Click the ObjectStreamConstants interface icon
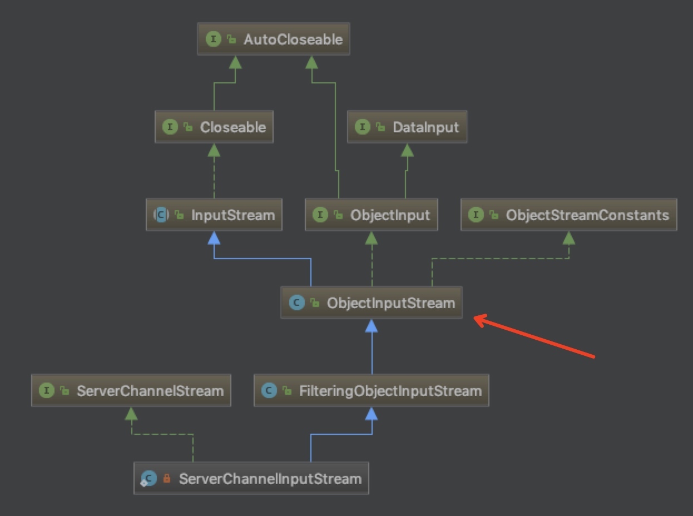The image size is (693, 516). (x=476, y=215)
